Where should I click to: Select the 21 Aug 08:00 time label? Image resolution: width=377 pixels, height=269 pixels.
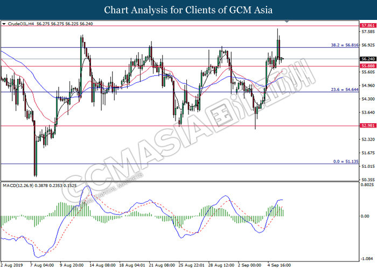[163, 265]
